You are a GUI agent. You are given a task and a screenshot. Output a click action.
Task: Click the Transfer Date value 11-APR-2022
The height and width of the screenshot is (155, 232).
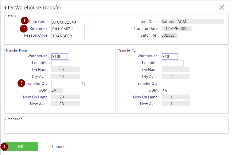tap(177, 28)
